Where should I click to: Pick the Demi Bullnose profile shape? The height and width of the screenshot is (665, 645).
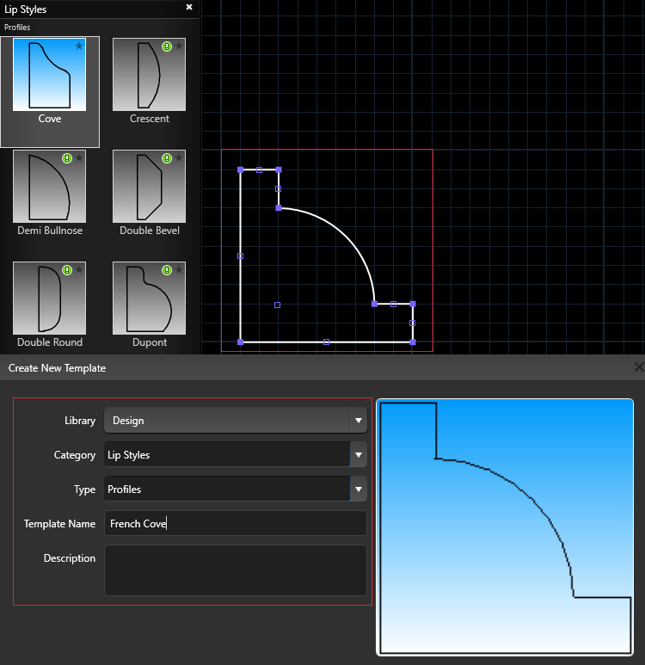[49, 188]
